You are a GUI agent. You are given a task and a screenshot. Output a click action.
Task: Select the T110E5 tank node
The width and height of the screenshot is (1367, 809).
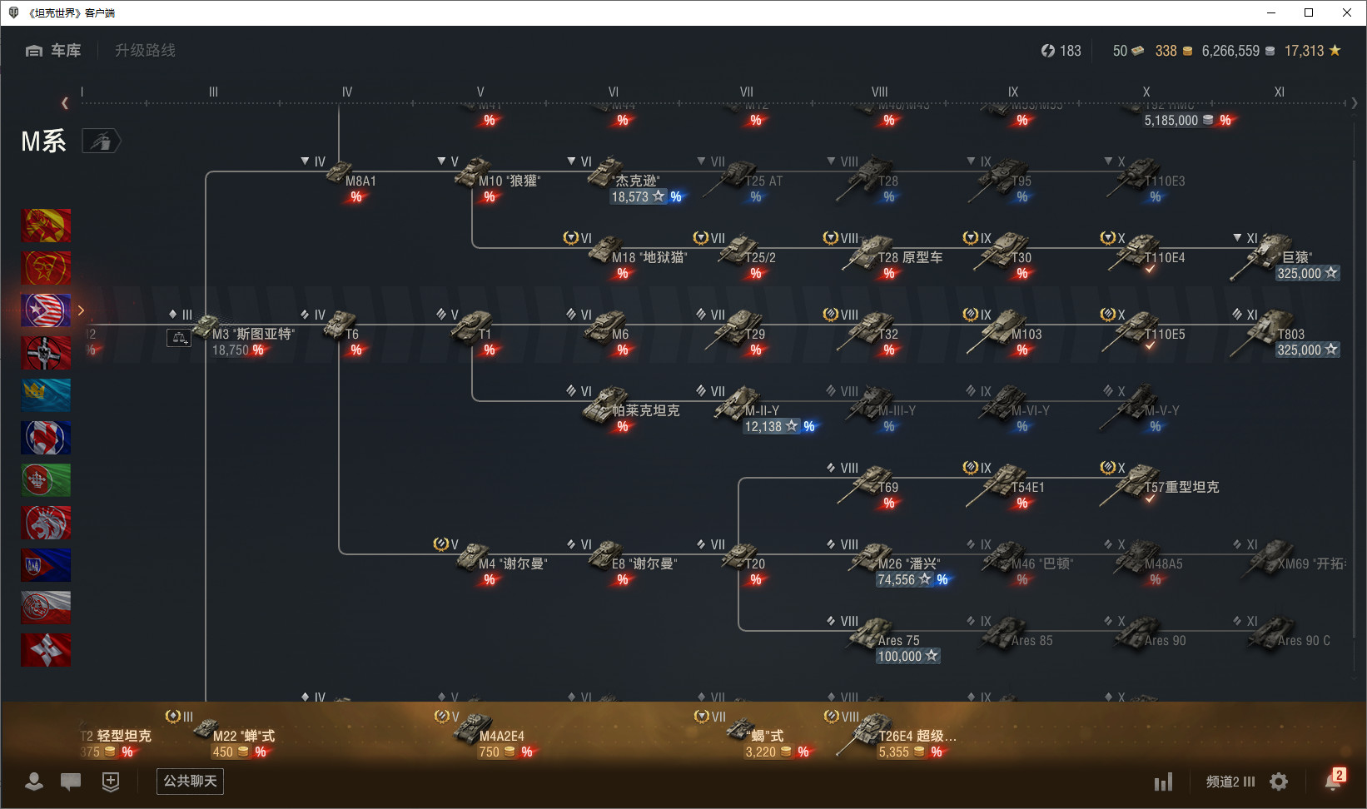(1145, 331)
